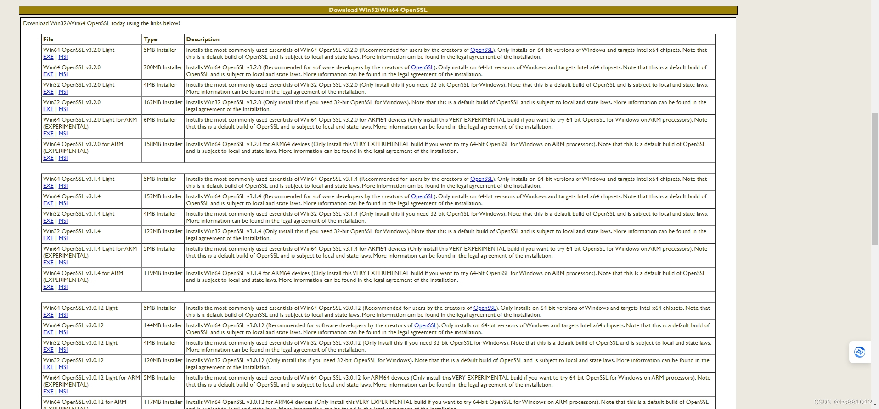The image size is (879, 409).
Task: Click the 6MB Installer cell
Action: click(163, 126)
